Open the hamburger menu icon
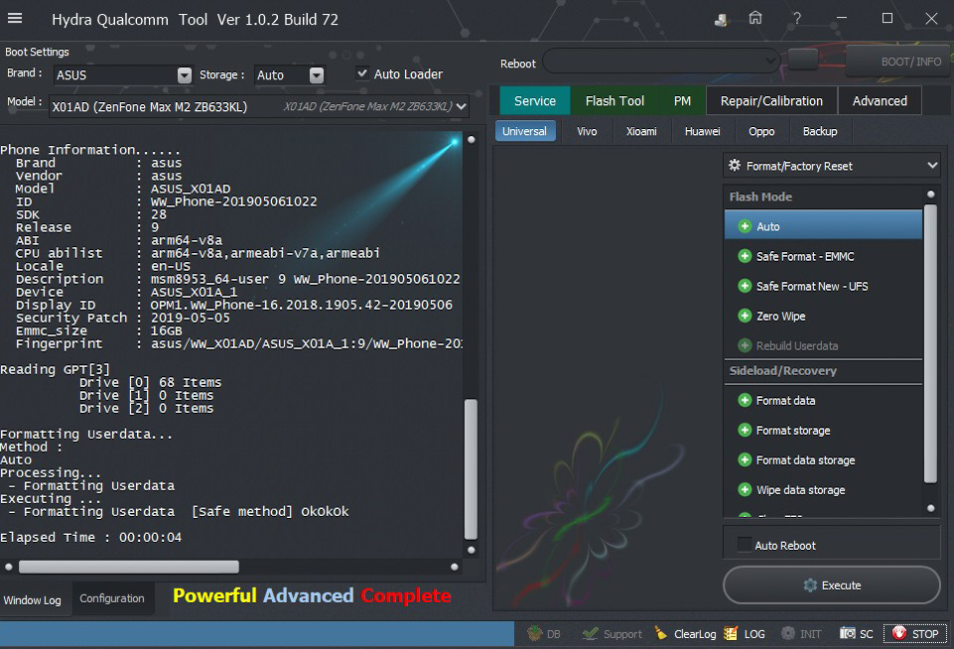Image resolution: width=954 pixels, height=649 pixels. (15, 19)
